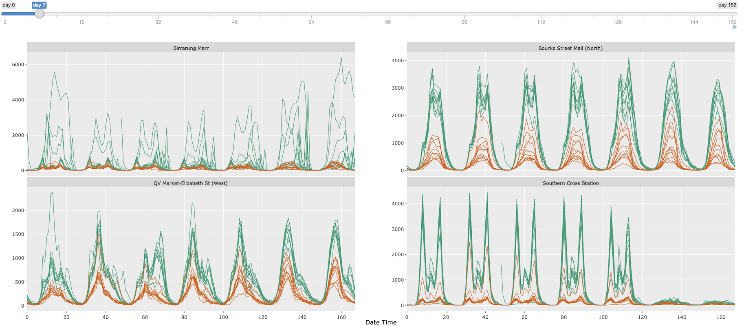Viewport: 744px width, 326px height.
Task: Click slider tick label 144
Action: [x=694, y=22]
